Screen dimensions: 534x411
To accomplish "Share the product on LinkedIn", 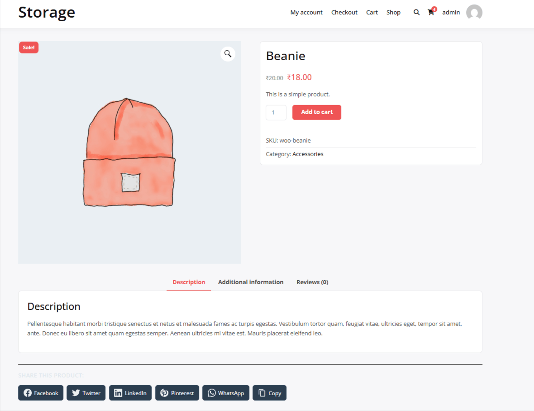I will click(130, 393).
